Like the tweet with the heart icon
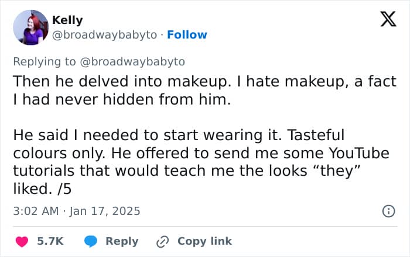Image resolution: width=410 pixels, height=257 pixels. [22, 241]
